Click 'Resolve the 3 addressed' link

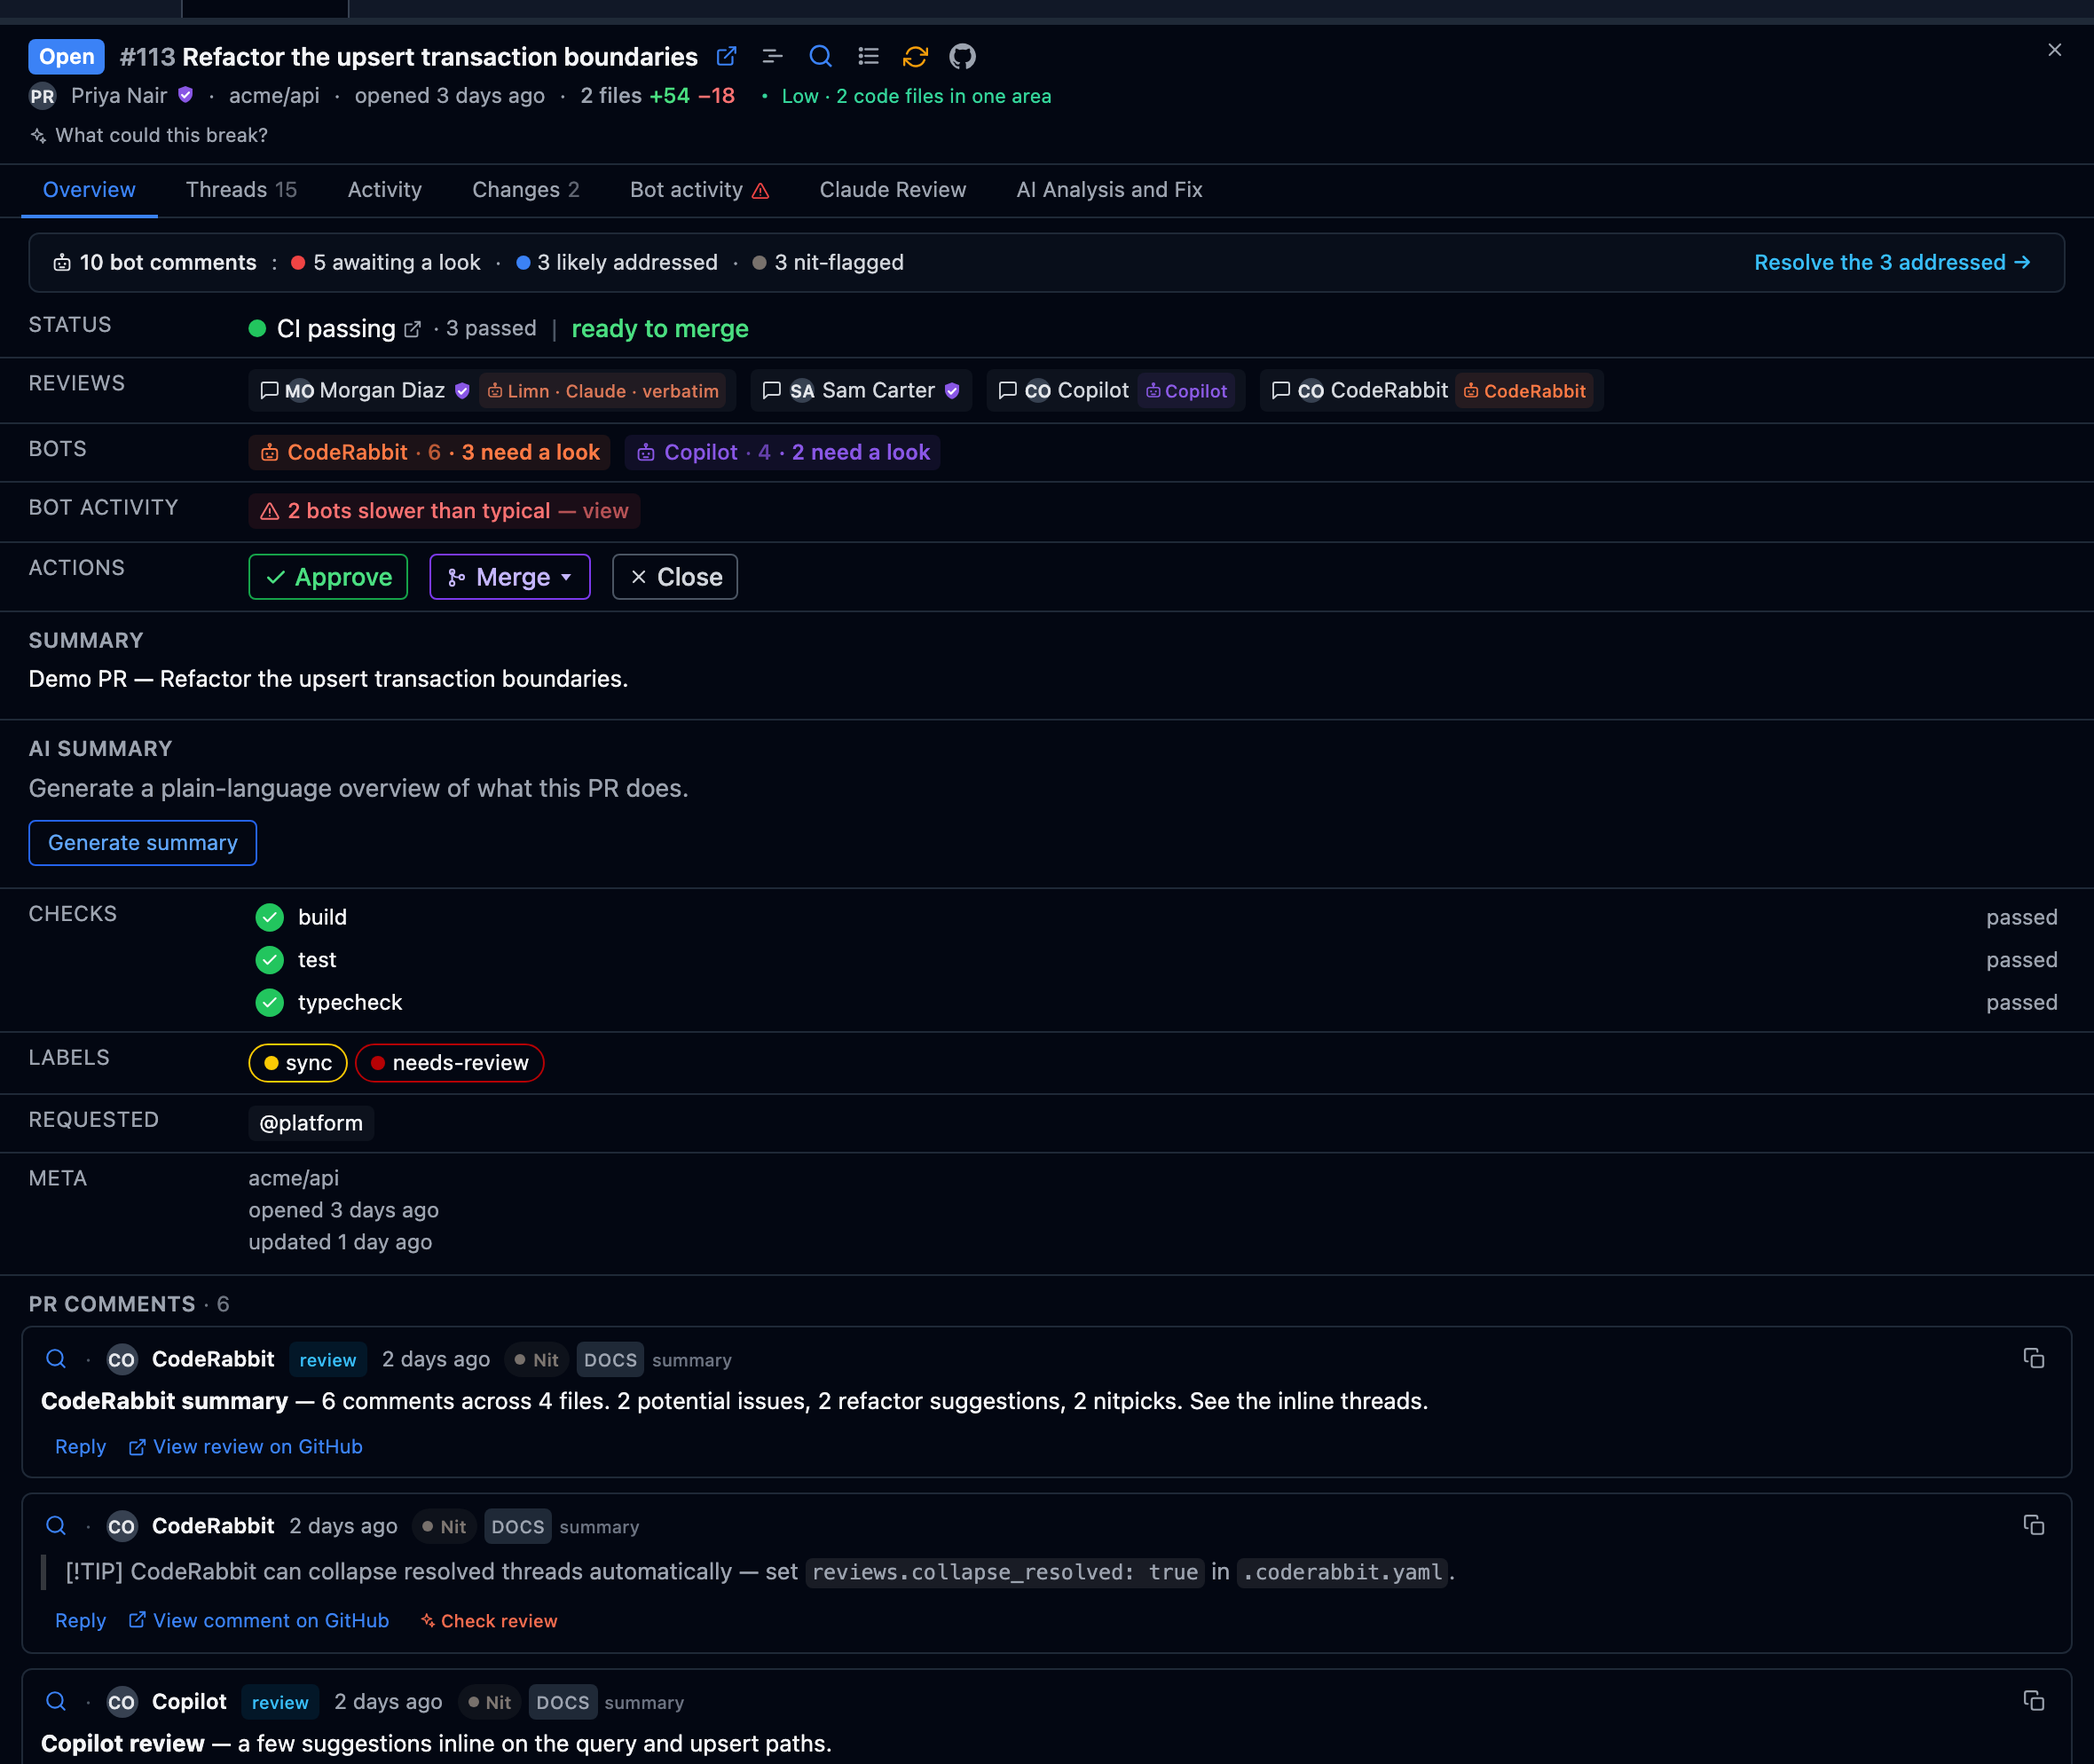pyautogui.click(x=1892, y=262)
